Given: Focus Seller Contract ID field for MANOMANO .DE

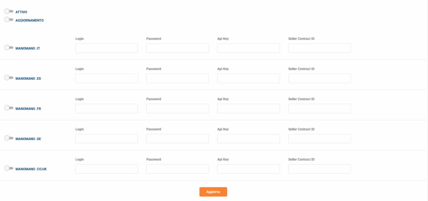Looking at the screenshot, I should tap(320, 139).
